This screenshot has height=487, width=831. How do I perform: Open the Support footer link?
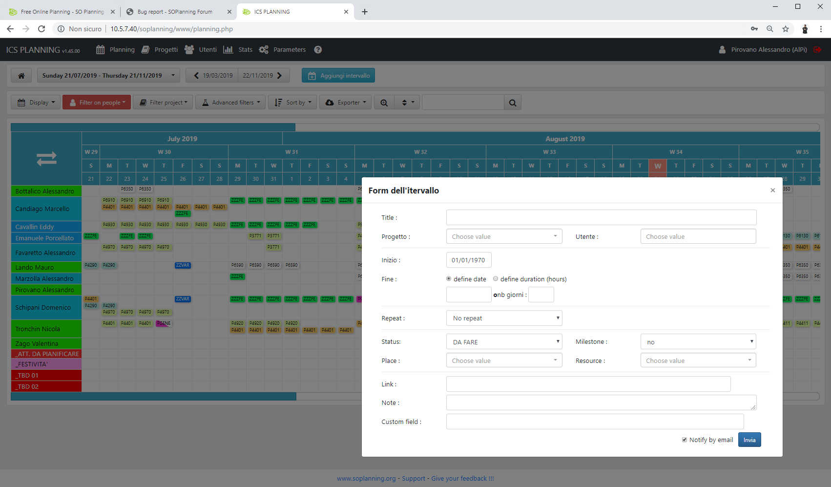(x=413, y=479)
